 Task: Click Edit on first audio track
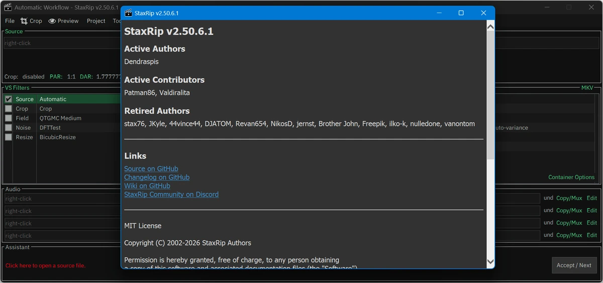(592, 199)
